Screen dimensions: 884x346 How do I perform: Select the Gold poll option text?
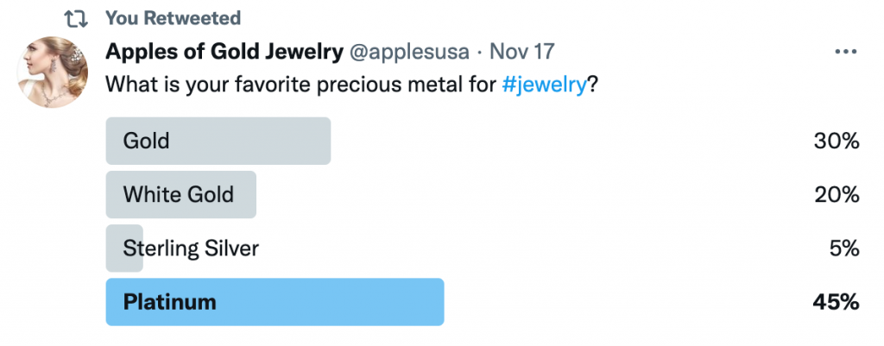146,141
